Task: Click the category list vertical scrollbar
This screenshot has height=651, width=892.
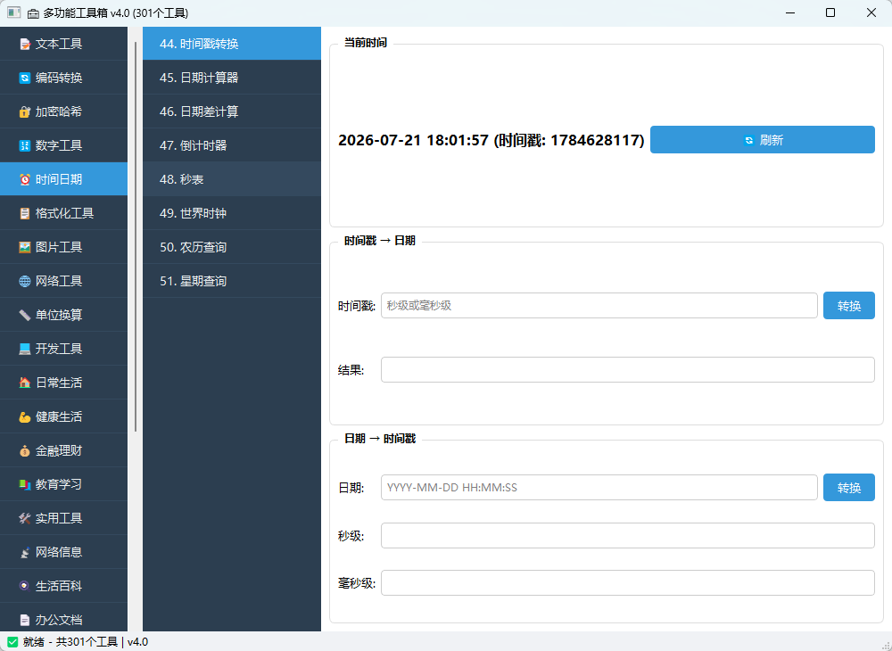Action: [x=136, y=236]
